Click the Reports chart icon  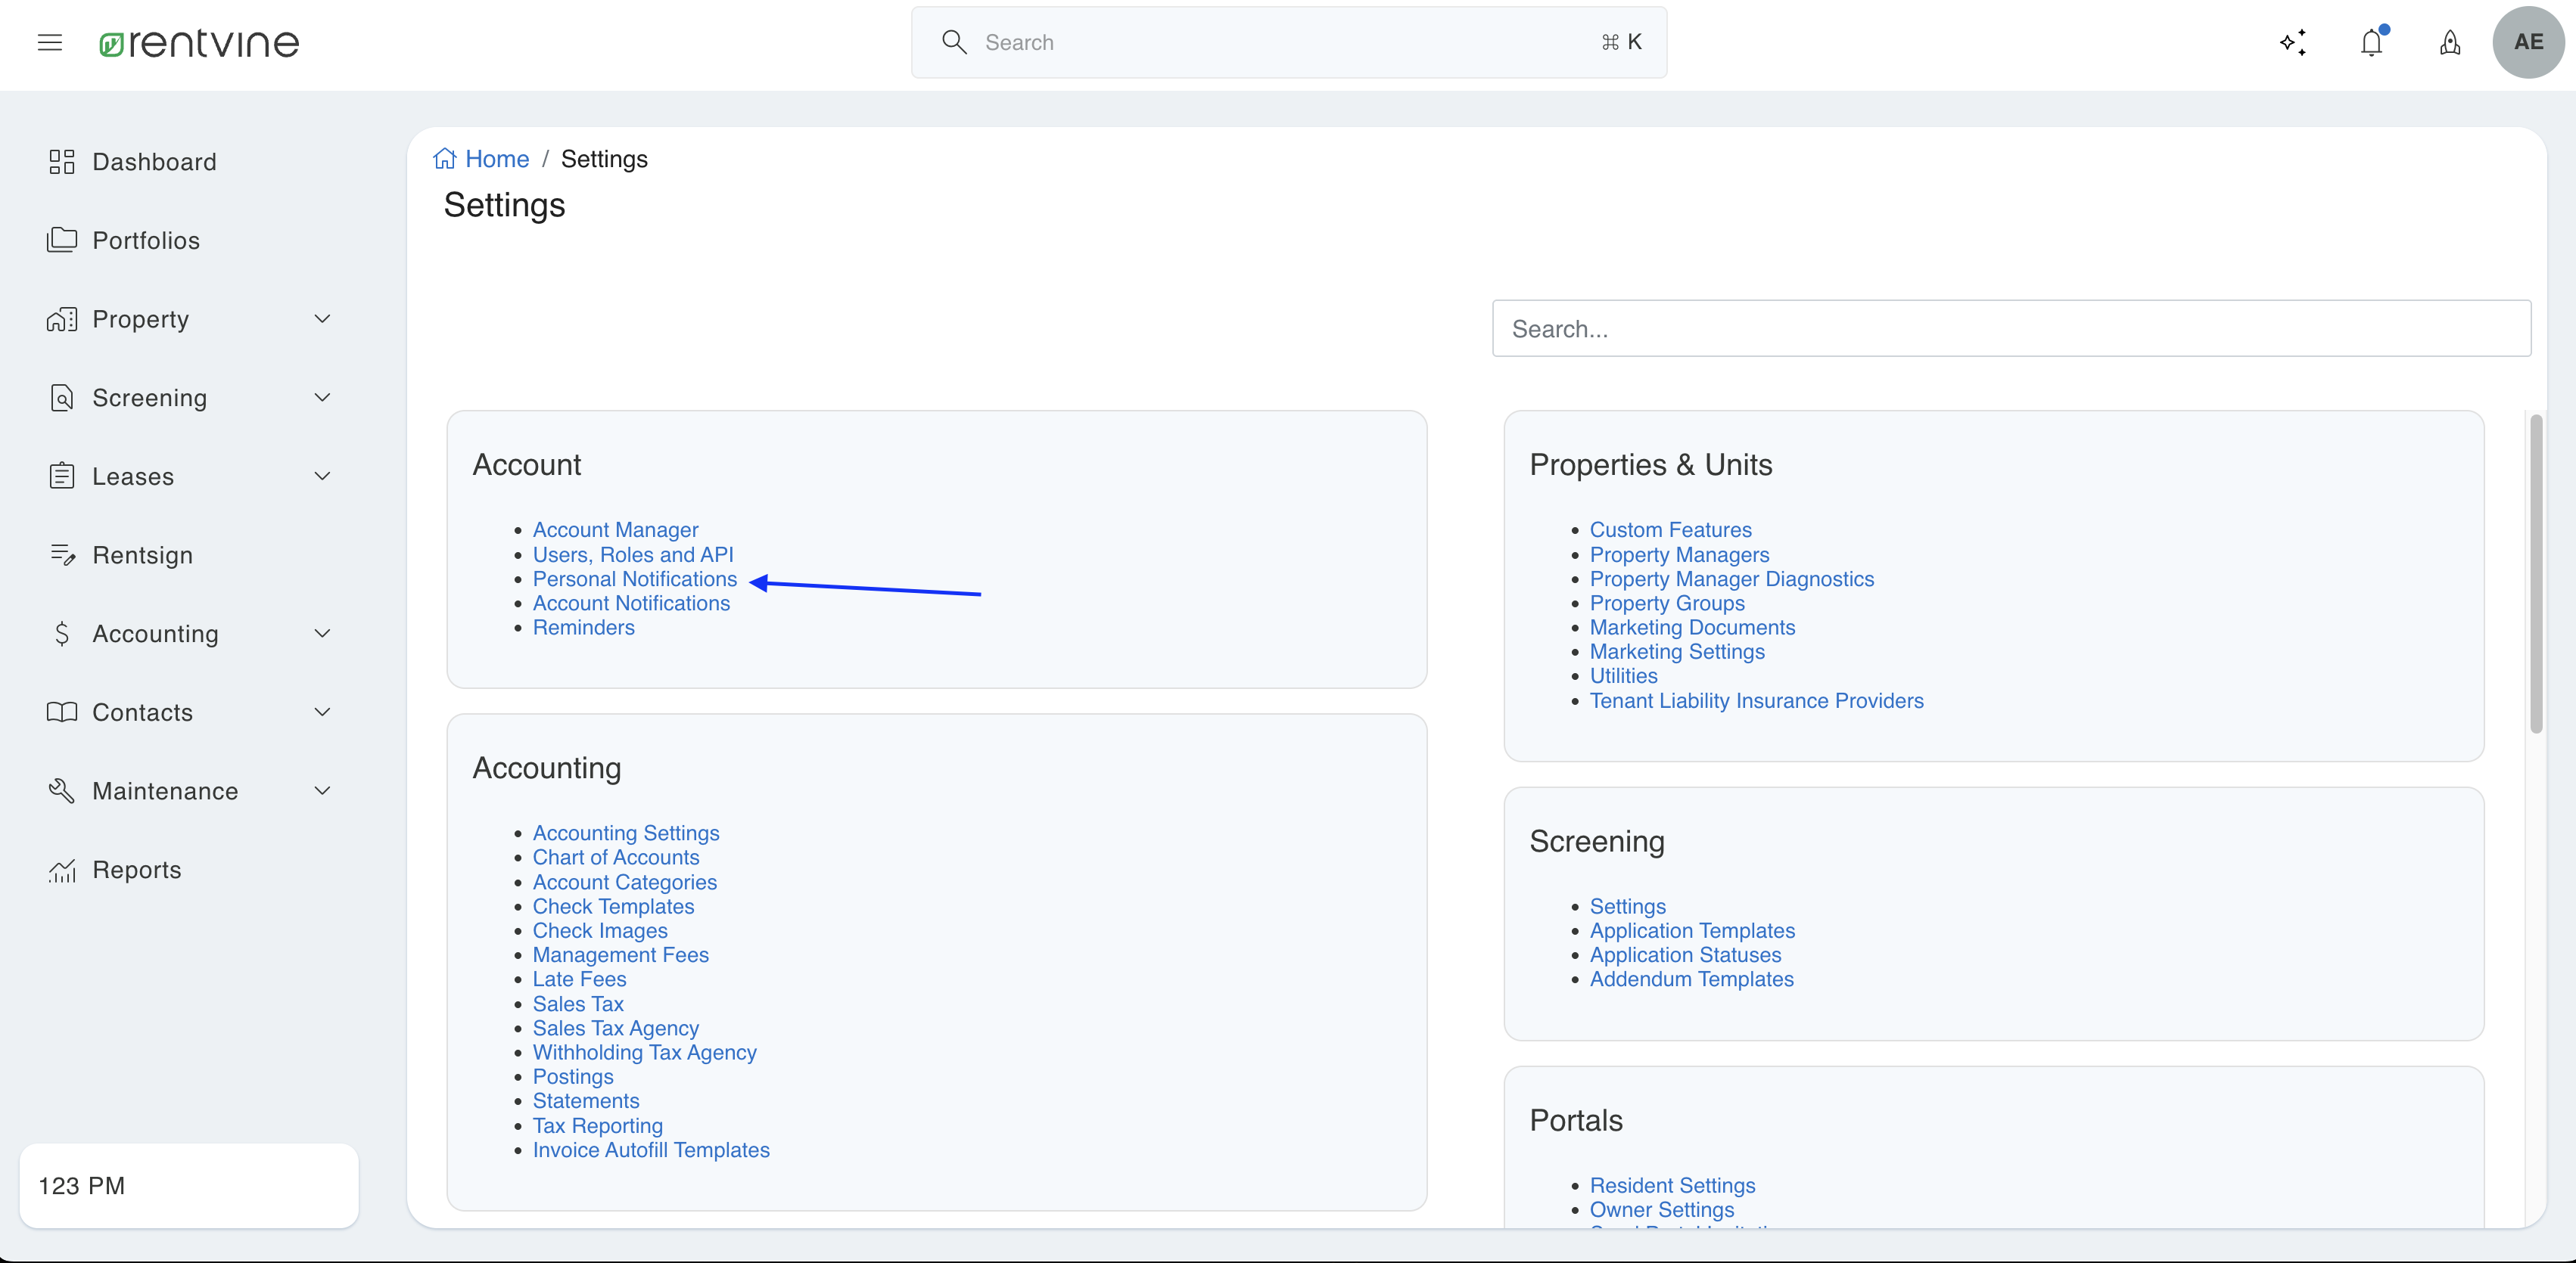[x=62, y=870]
